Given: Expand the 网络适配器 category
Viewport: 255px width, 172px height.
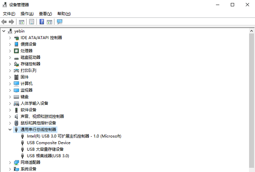Looking at the screenshot, I should click(x=10, y=163).
